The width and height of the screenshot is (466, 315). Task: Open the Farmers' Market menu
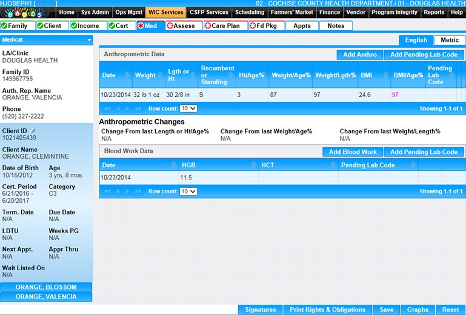[x=291, y=12]
